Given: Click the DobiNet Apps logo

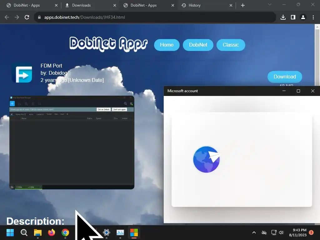Looking at the screenshot, I should coord(108,44).
